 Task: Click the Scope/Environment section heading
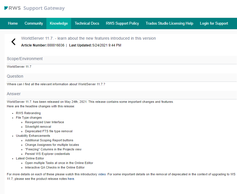click(x=25, y=59)
